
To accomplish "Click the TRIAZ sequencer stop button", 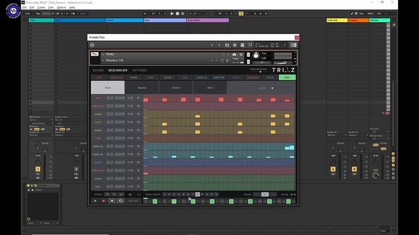I will pyautogui.click(x=112, y=200).
